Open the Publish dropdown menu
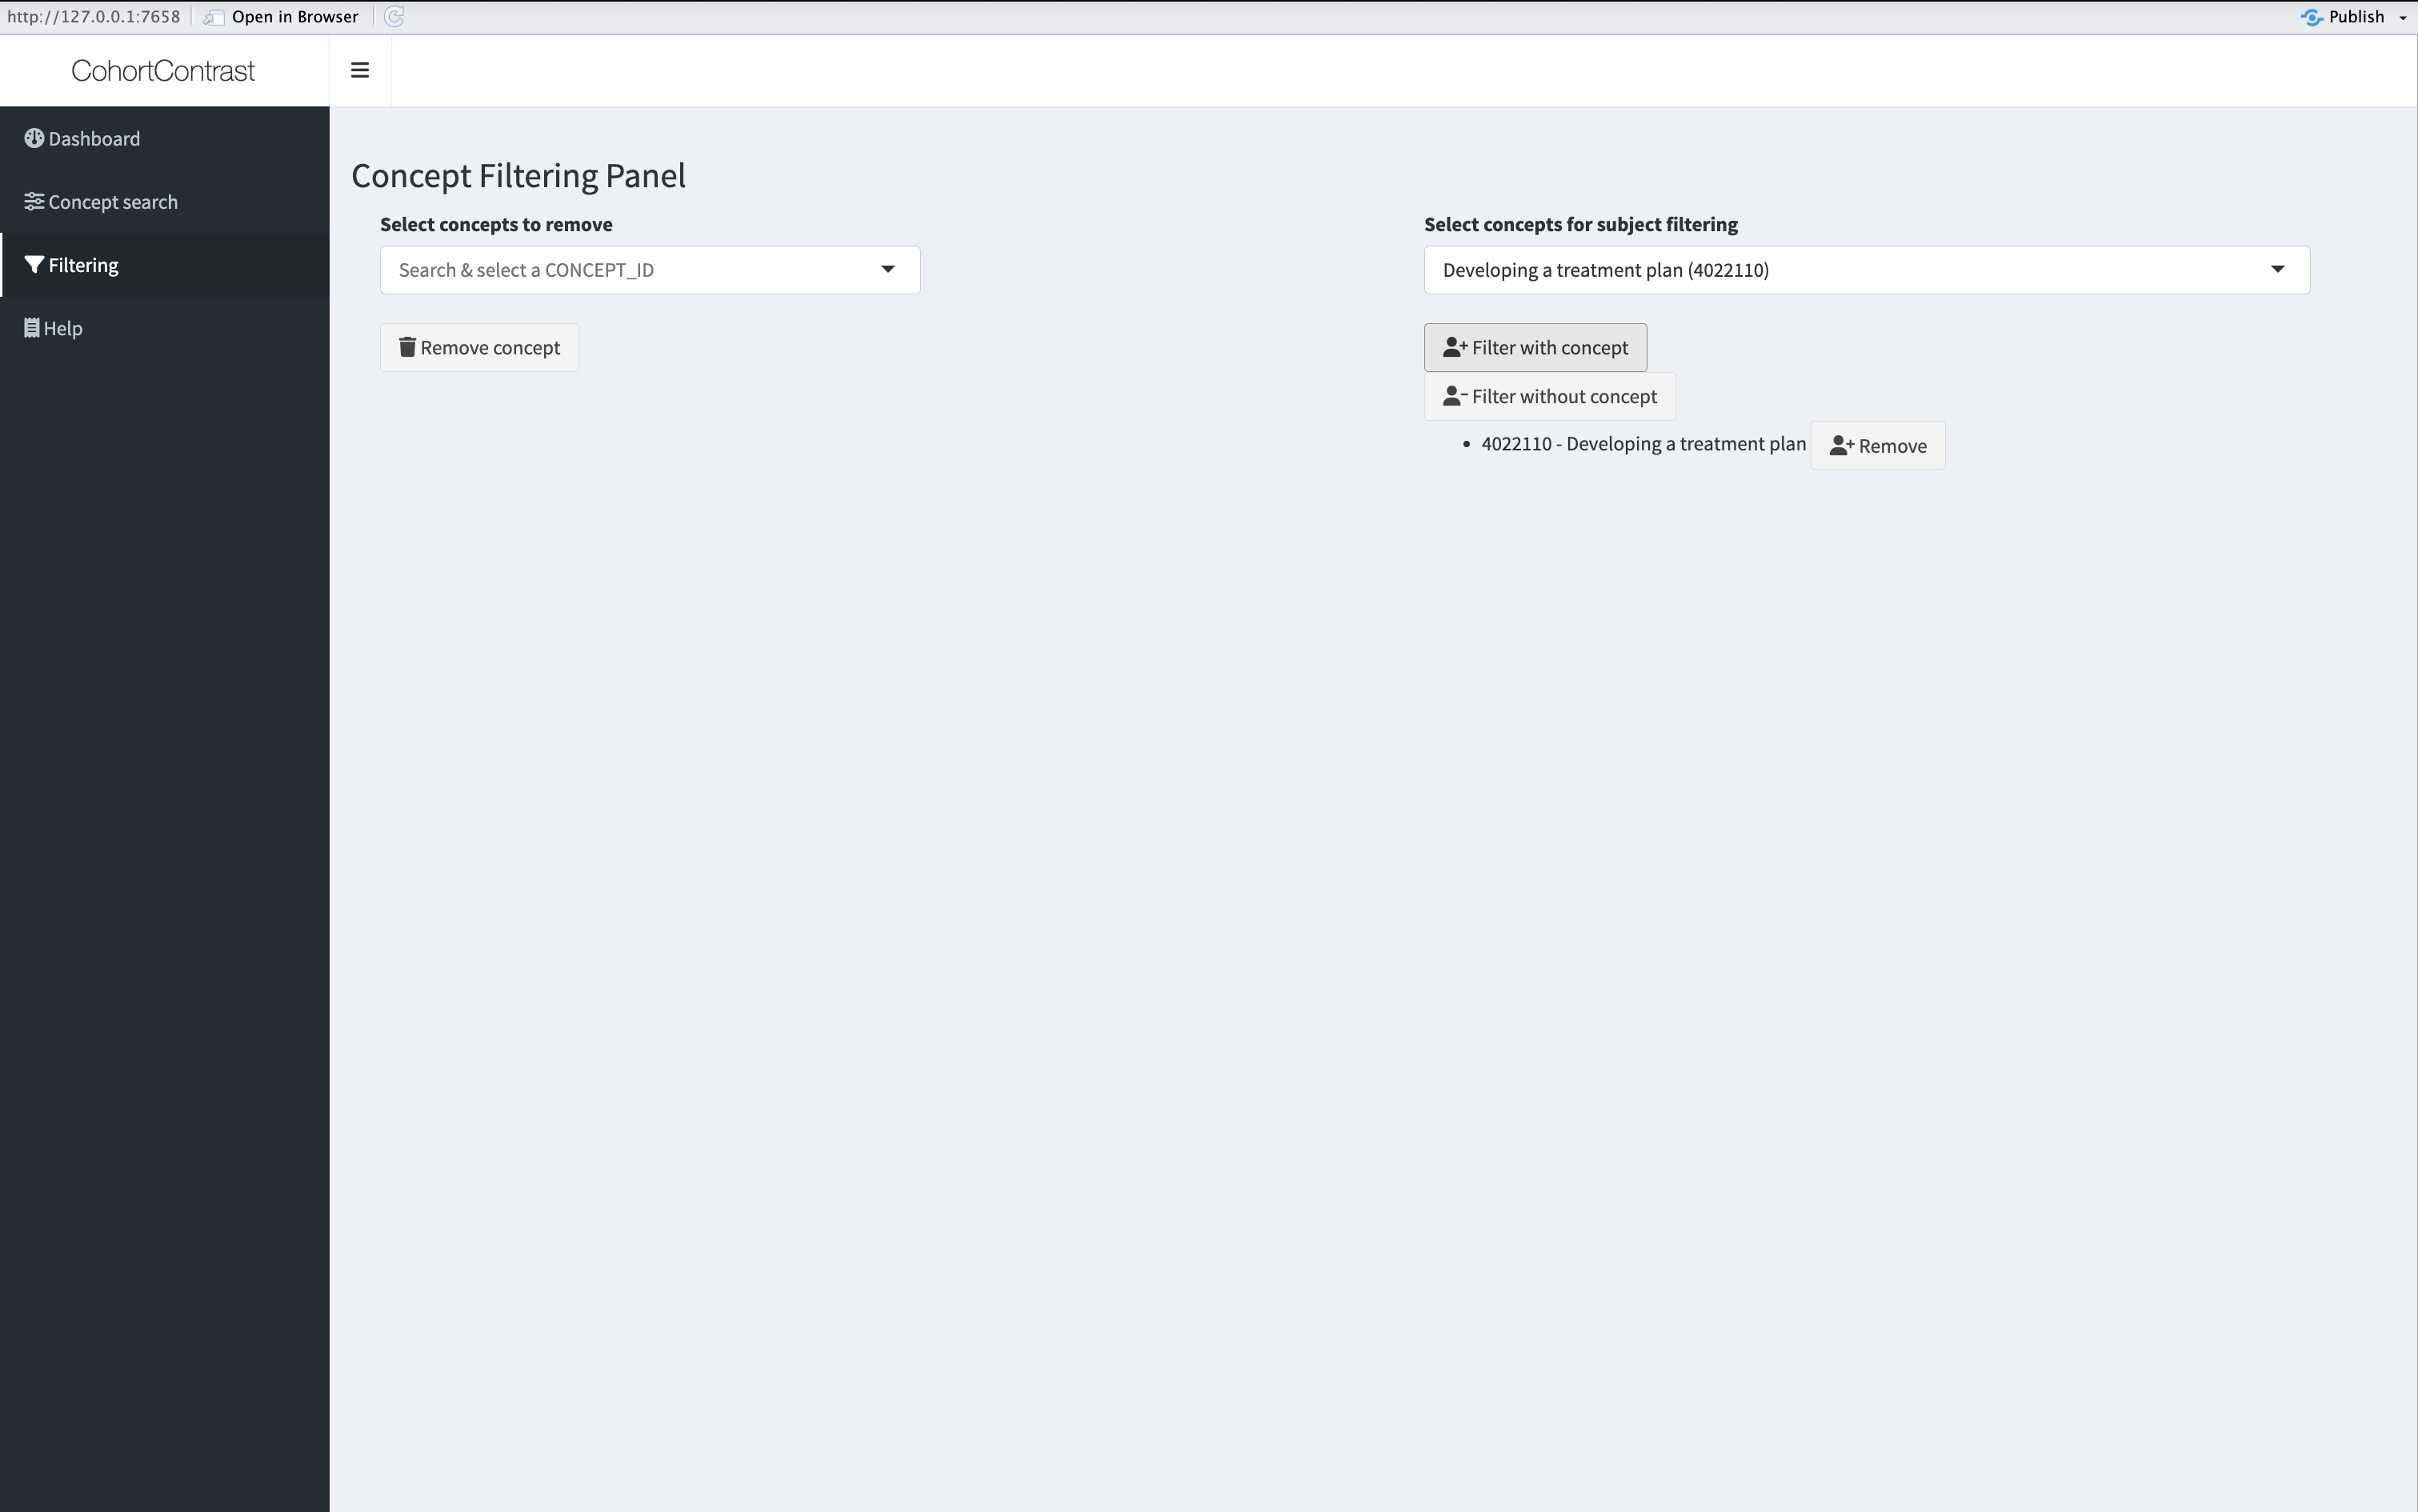 (x=2404, y=16)
